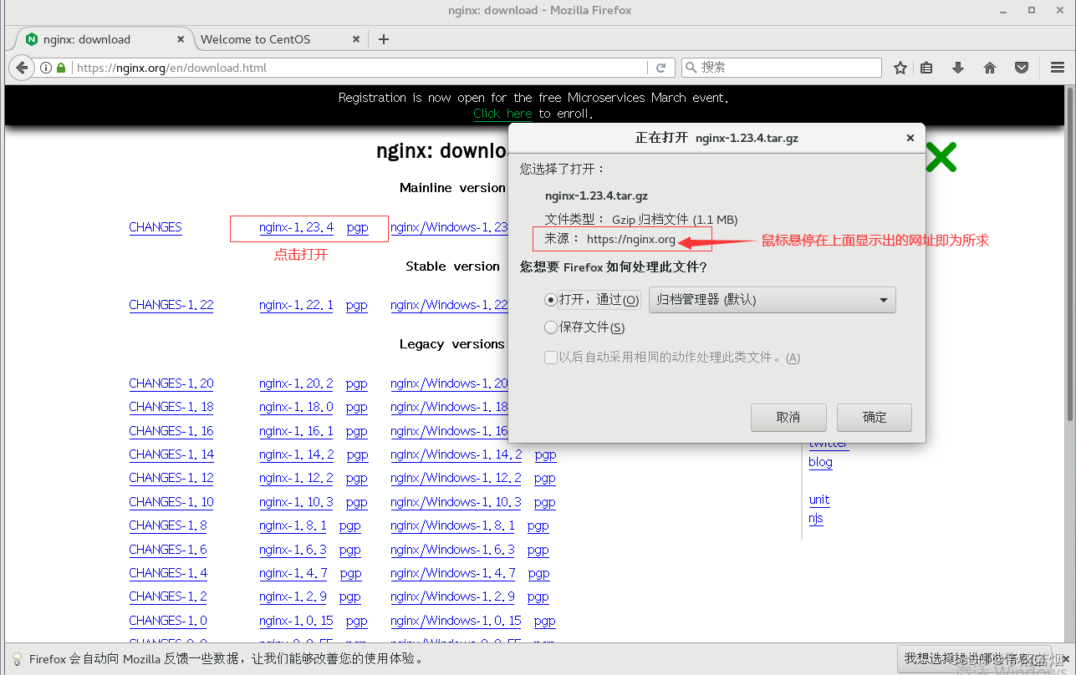The height and width of the screenshot is (675, 1076).
Task: Open site identity info icon in address bar
Action: point(46,68)
